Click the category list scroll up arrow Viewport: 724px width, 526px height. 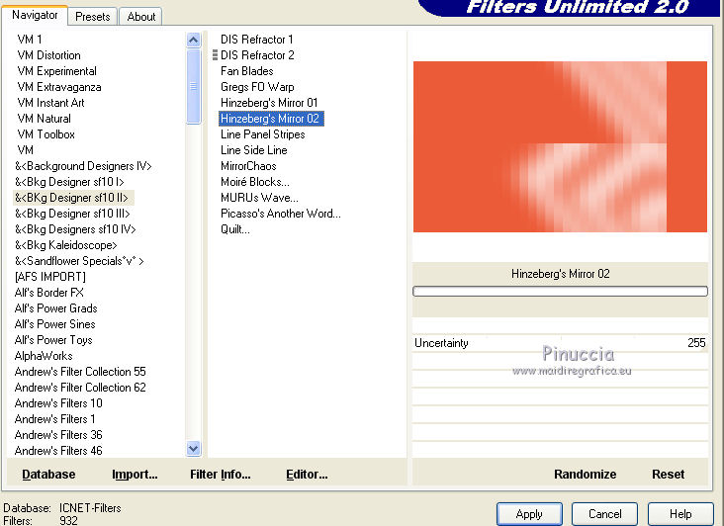tap(194, 41)
